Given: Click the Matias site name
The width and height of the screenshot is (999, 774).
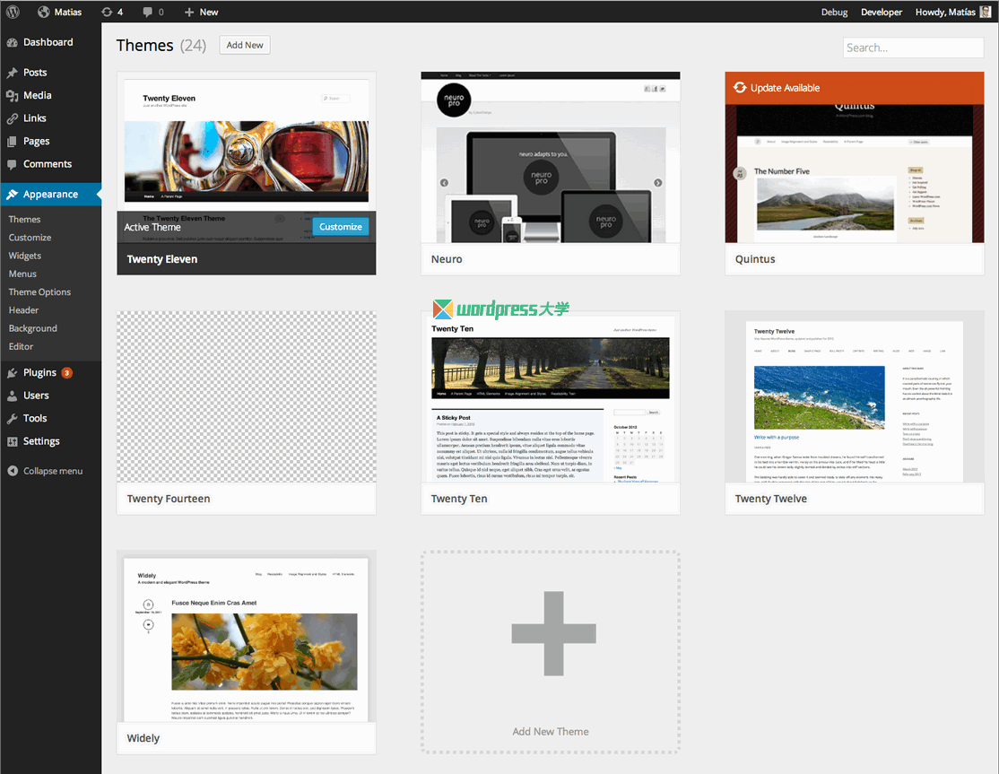Looking at the screenshot, I should click(x=68, y=12).
